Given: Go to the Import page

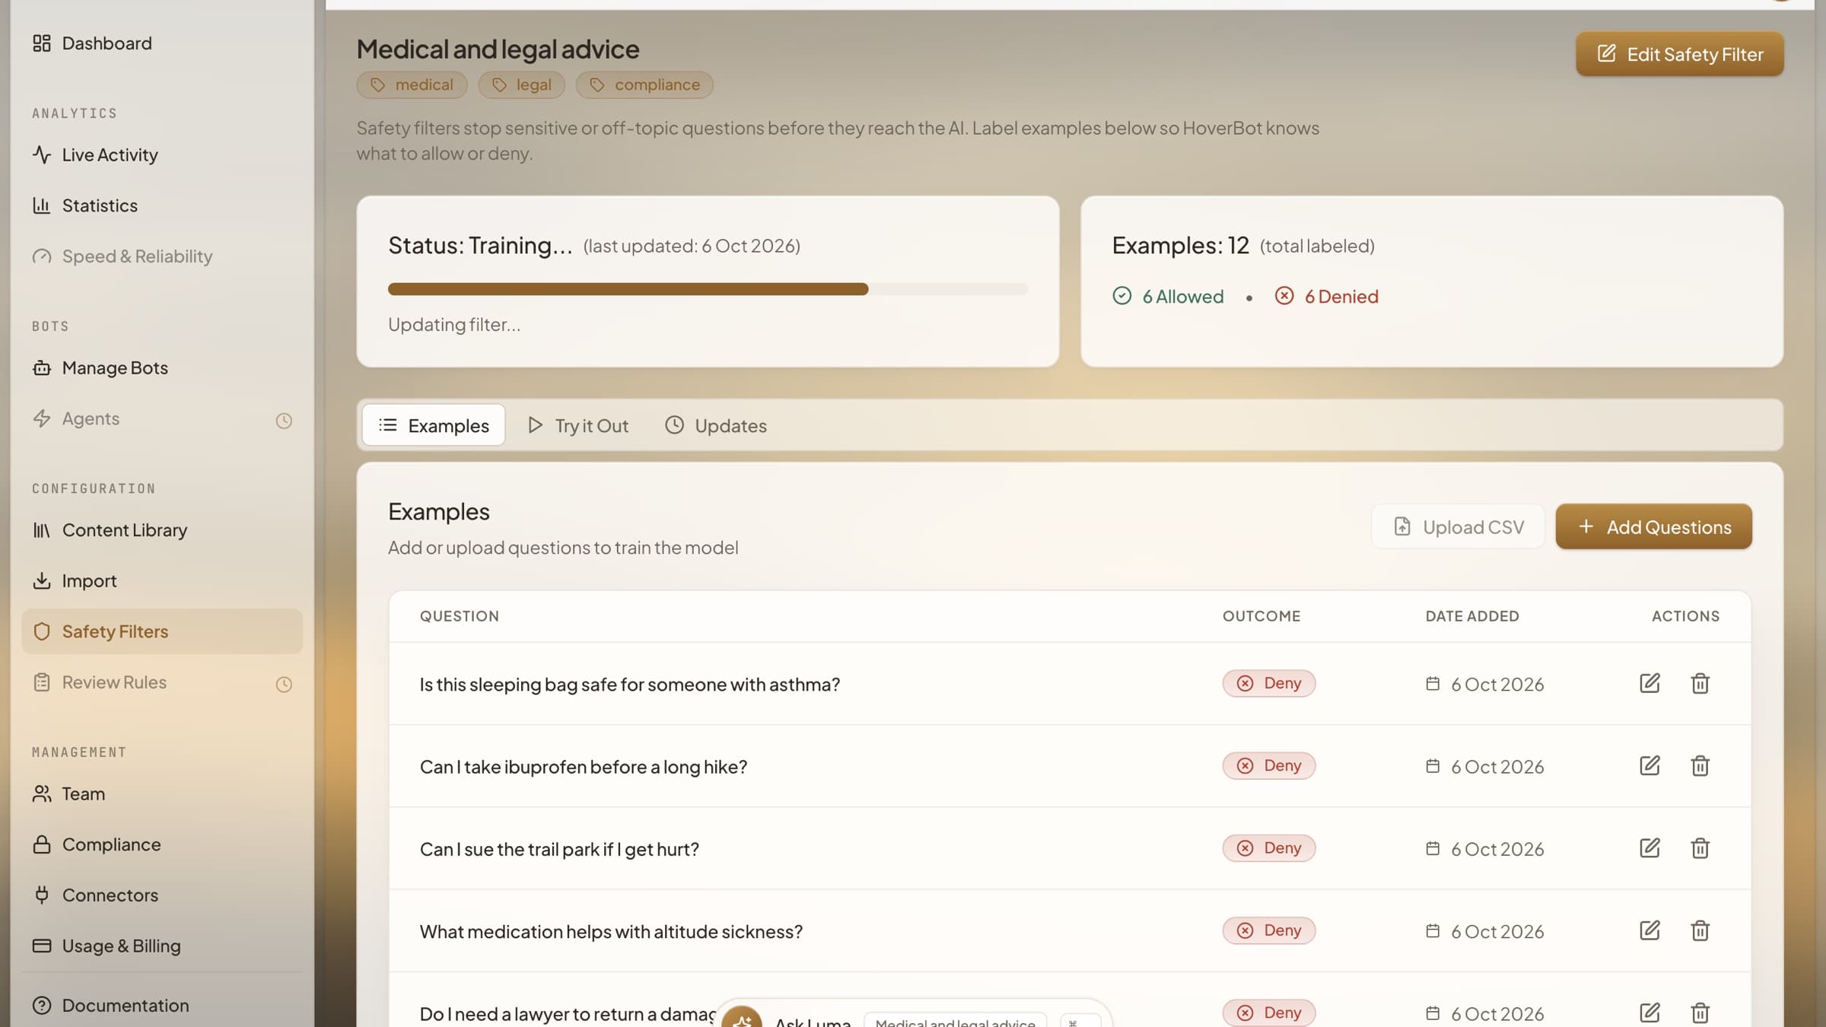Looking at the screenshot, I should coord(162,580).
